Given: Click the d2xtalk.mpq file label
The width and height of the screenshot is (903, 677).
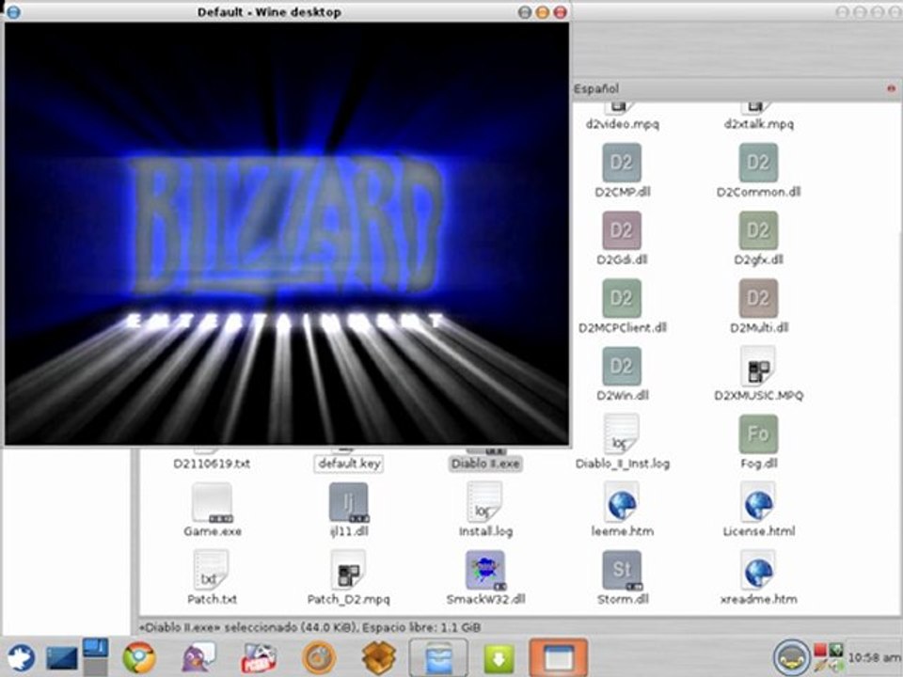Looking at the screenshot, I should click(x=758, y=124).
